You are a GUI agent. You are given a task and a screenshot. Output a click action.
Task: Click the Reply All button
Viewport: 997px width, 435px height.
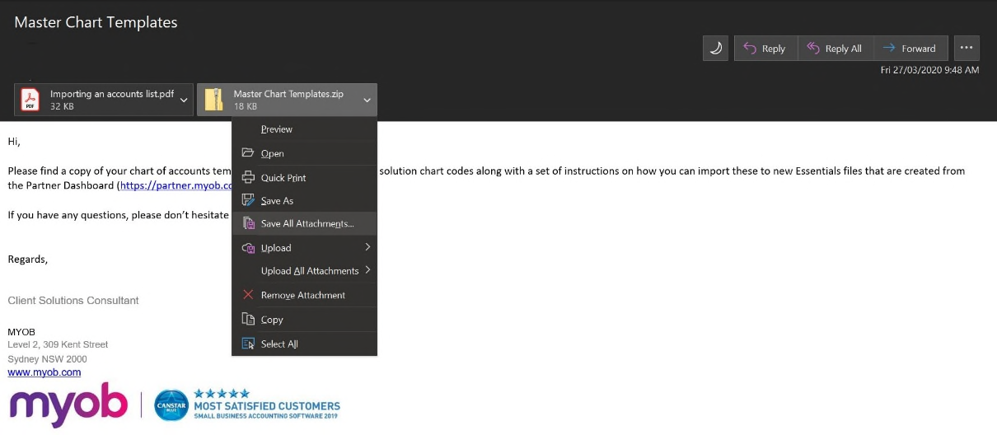(836, 49)
